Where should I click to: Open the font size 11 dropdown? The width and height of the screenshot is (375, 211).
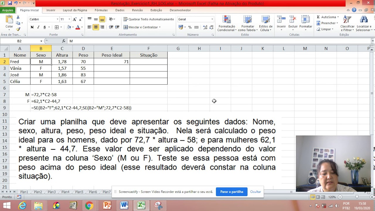[x=69, y=19]
